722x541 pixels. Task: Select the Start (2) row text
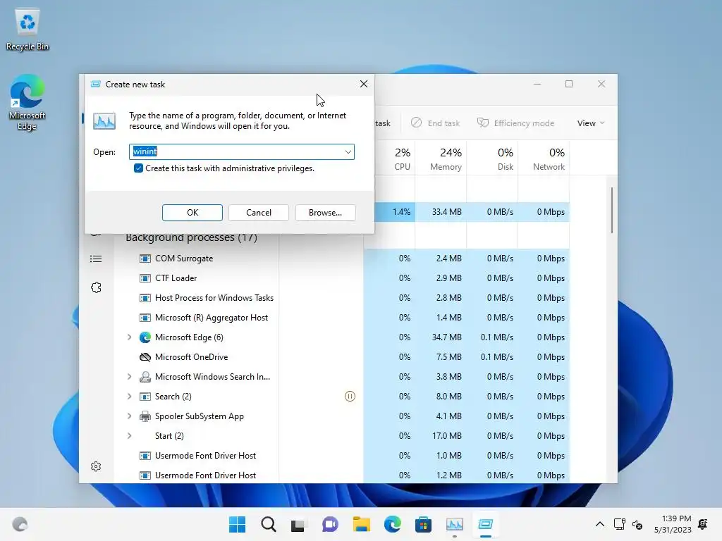coord(169,435)
